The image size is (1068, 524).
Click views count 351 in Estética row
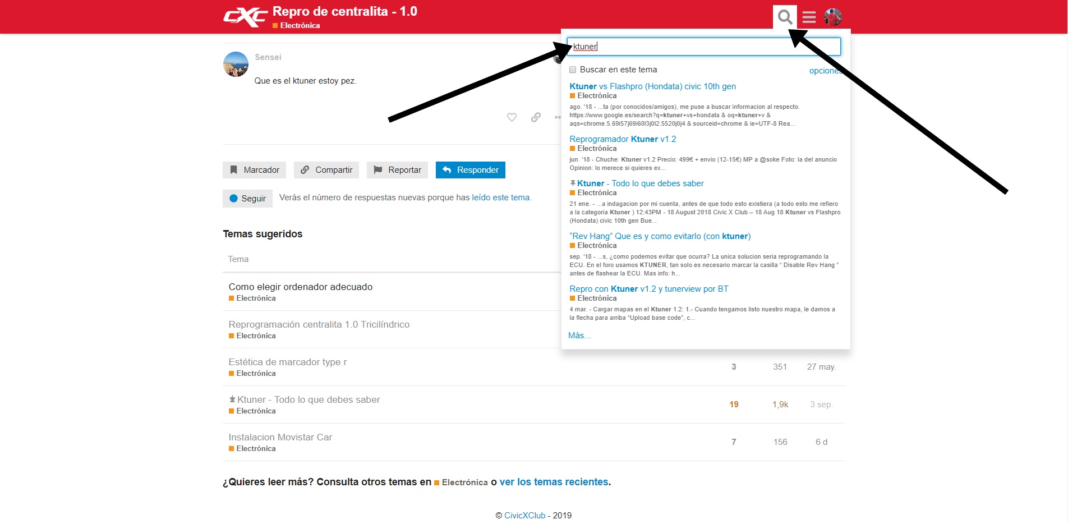780,367
